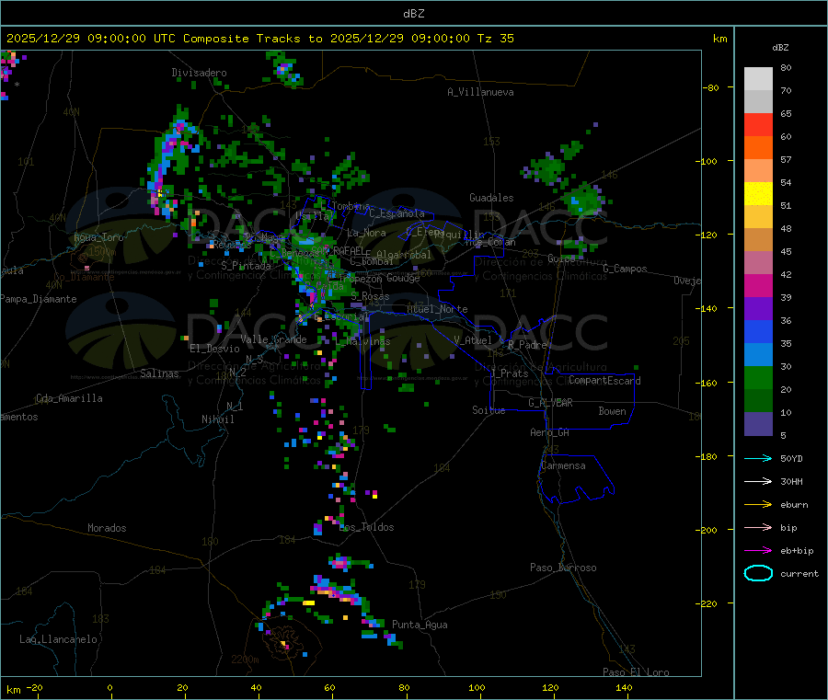Click the white 30HM arrow icon

click(x=758, y=481)
